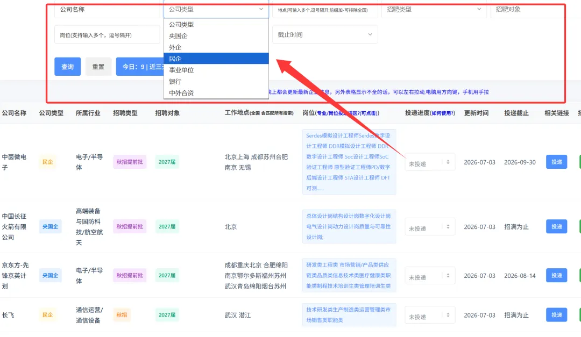The image size is (581, 337).
Task: Click the 专业/岗位投递专区 link in header
Action: pyautogui.click(x=347, y=113)
